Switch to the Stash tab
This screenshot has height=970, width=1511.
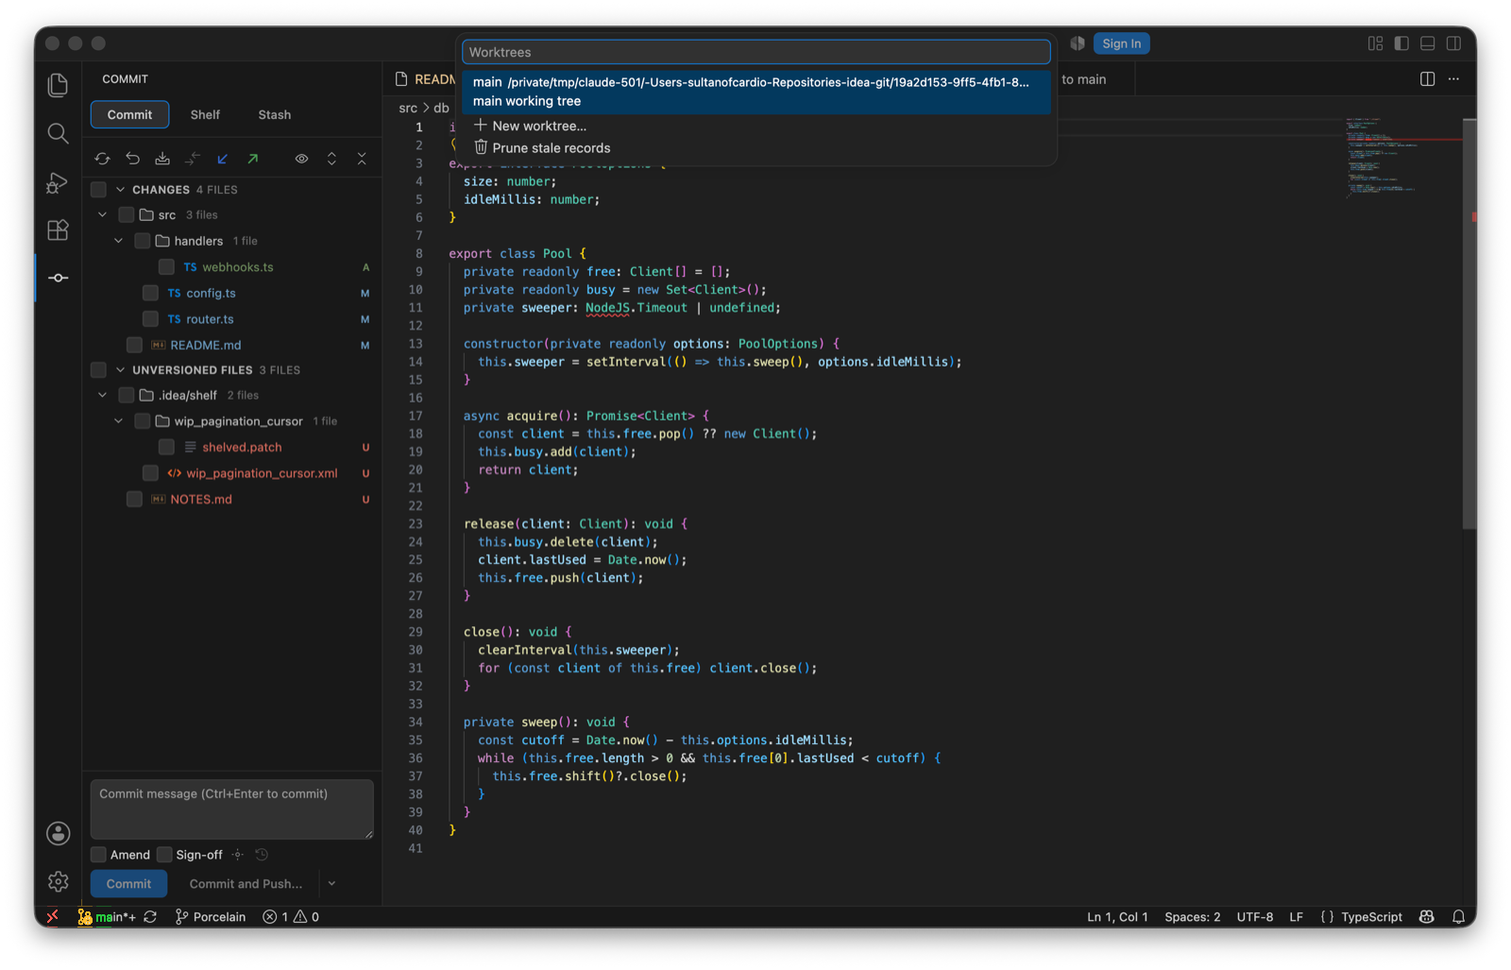pyautogui.click(x=275, y=114)
